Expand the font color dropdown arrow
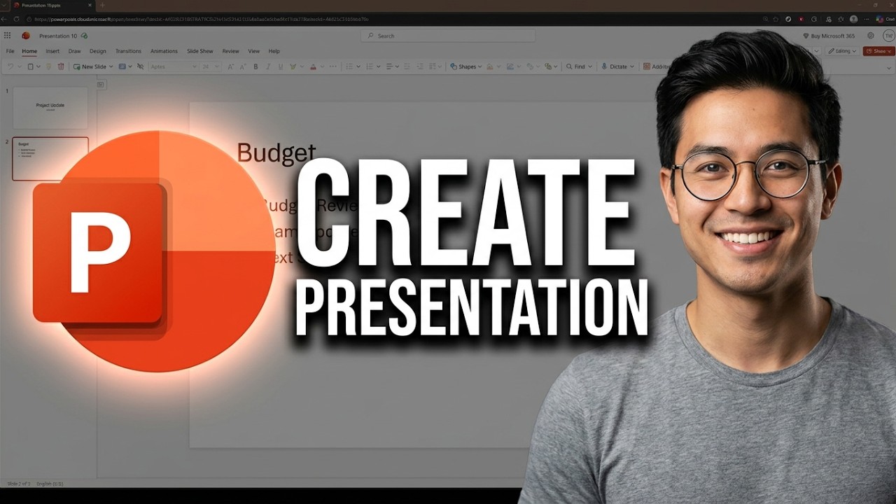Viewport: 896px width, 504px height. [321, 66]
